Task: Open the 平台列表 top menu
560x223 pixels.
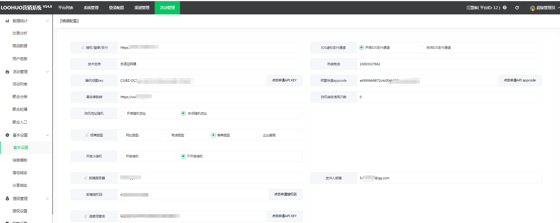Action: (x=66, y=8)
